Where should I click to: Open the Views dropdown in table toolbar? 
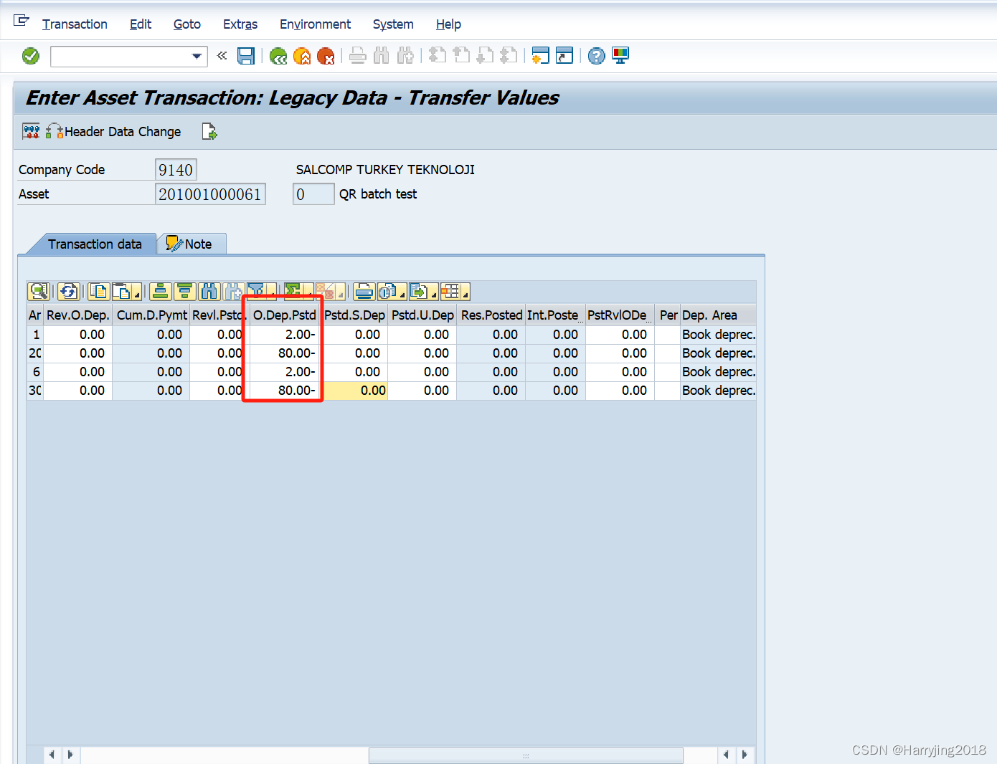coord(402,294)
